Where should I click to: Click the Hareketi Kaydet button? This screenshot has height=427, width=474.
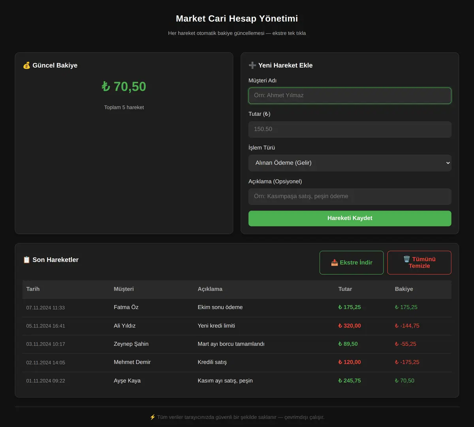coord(350,218)
